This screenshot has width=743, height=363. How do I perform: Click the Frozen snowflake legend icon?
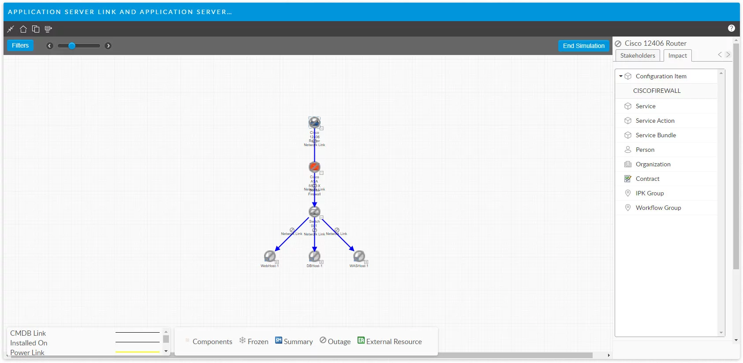pos(243,340)
